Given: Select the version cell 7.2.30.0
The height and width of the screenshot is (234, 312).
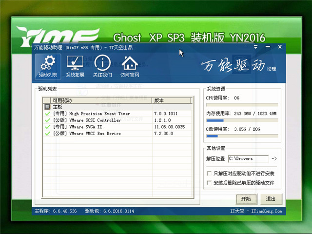Looking at the screenshot, I should click(164, 133).
